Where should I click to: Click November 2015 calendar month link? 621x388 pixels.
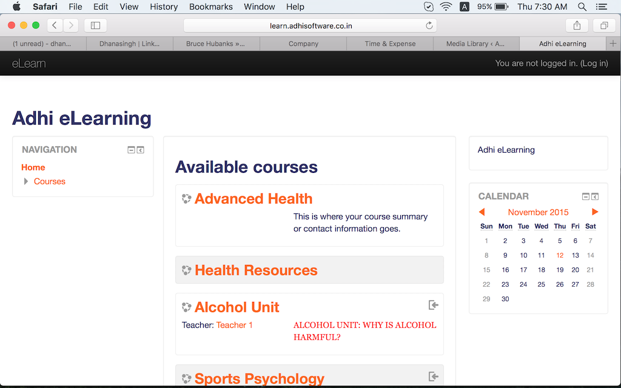point(539,212)
